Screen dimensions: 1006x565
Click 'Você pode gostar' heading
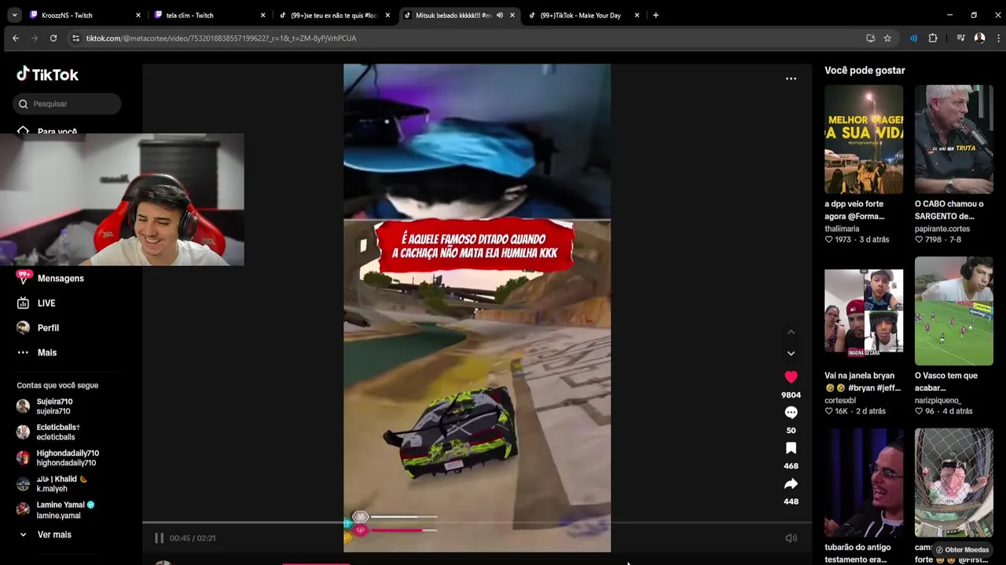(x=865, y=71)
